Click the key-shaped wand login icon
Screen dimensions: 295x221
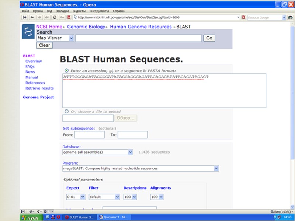[62, 17]
